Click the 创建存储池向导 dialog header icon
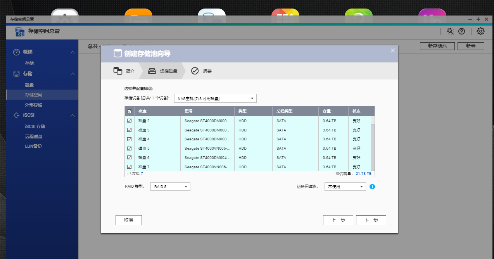494x259 pixels. tap(117, 54)
